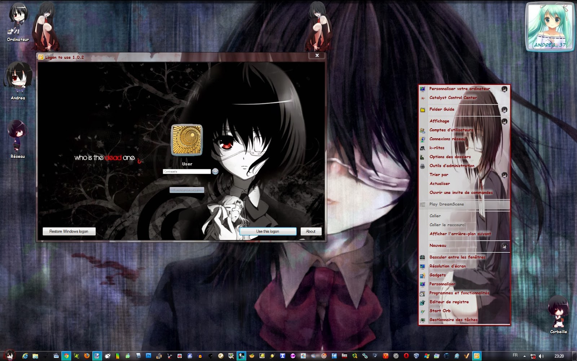
Task: Choose k-rlitos from the context menu
Action: pos(464,148)
